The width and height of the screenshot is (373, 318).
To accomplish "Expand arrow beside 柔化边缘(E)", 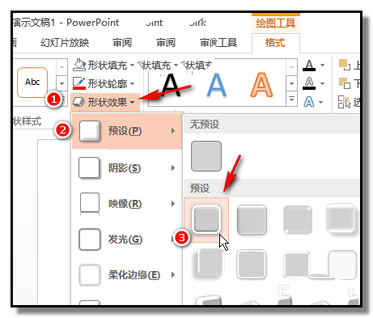I will [173, 275].
